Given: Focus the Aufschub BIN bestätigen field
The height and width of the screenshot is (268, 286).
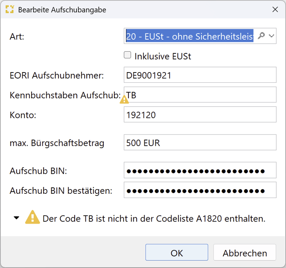Looking at the screenshot, I should [200, 190].
